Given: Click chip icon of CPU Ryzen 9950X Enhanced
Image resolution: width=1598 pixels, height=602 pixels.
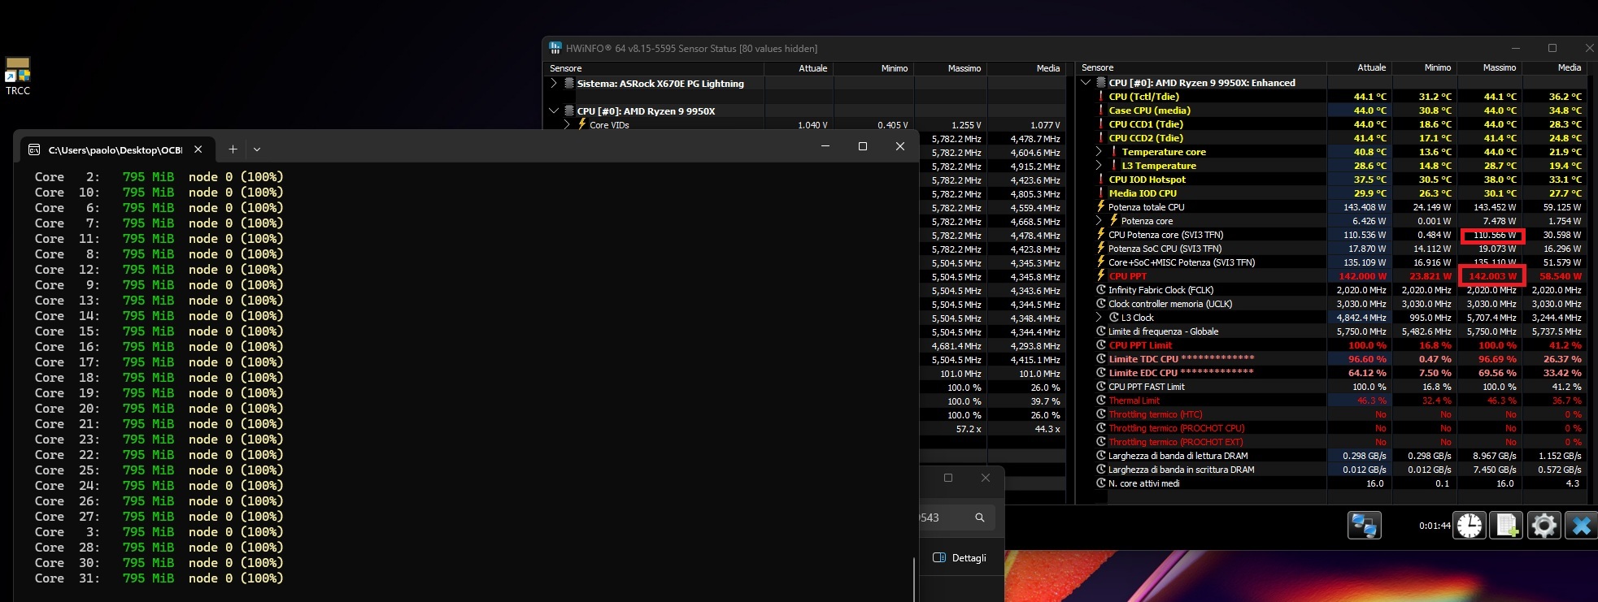Looking at the screenshot, I should 1101,83.
